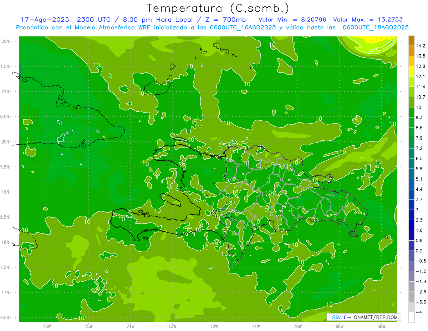Image resolution: width=428 pixels, height=331 pixels.
Task: Click the 11.4 color scale label
Action: coord(421,87)
